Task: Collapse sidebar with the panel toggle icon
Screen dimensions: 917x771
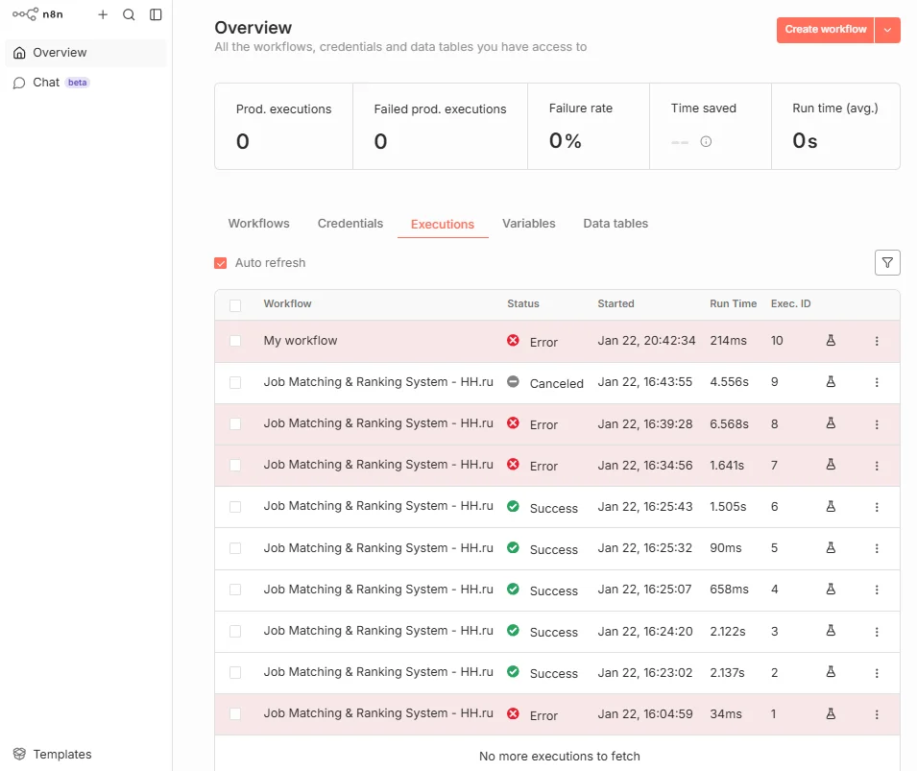Action: click(156, 14)
